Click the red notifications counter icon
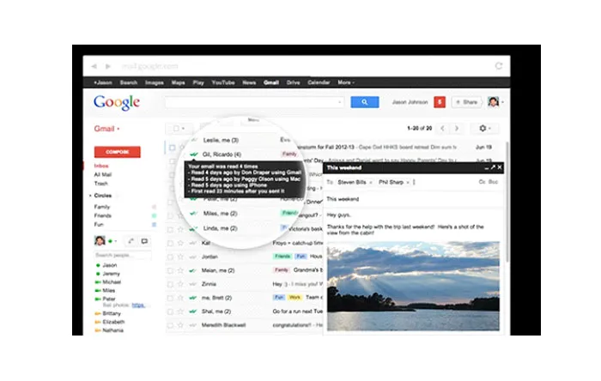The image size is (601, 381). pyautogui.click(x=440, y=102)
